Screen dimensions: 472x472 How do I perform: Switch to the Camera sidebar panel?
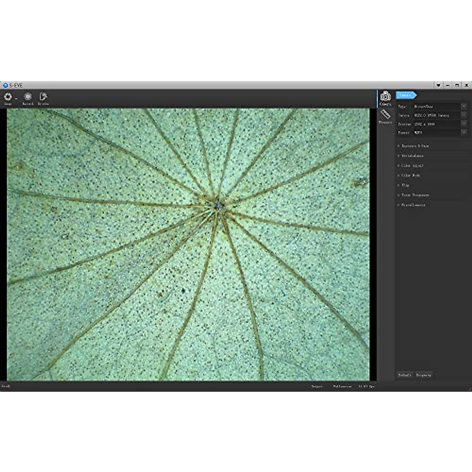coord(385,98)
